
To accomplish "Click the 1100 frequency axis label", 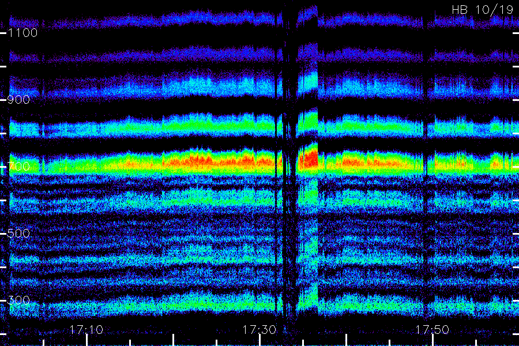I will pos(23,33).
